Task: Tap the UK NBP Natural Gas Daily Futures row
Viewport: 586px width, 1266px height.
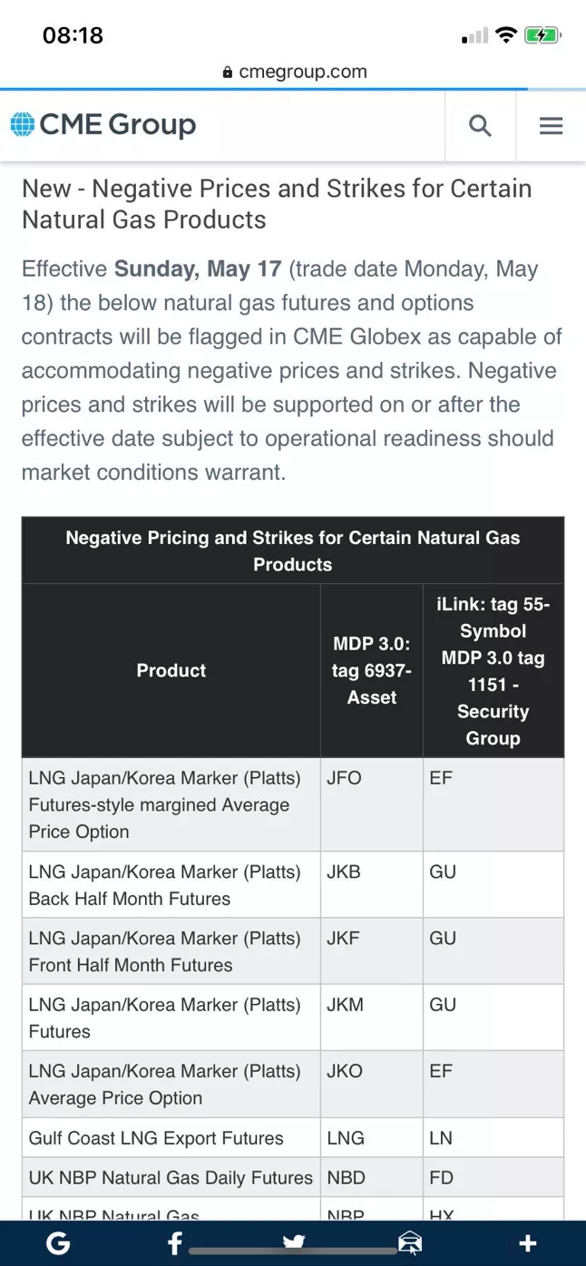Action: 171,1178
